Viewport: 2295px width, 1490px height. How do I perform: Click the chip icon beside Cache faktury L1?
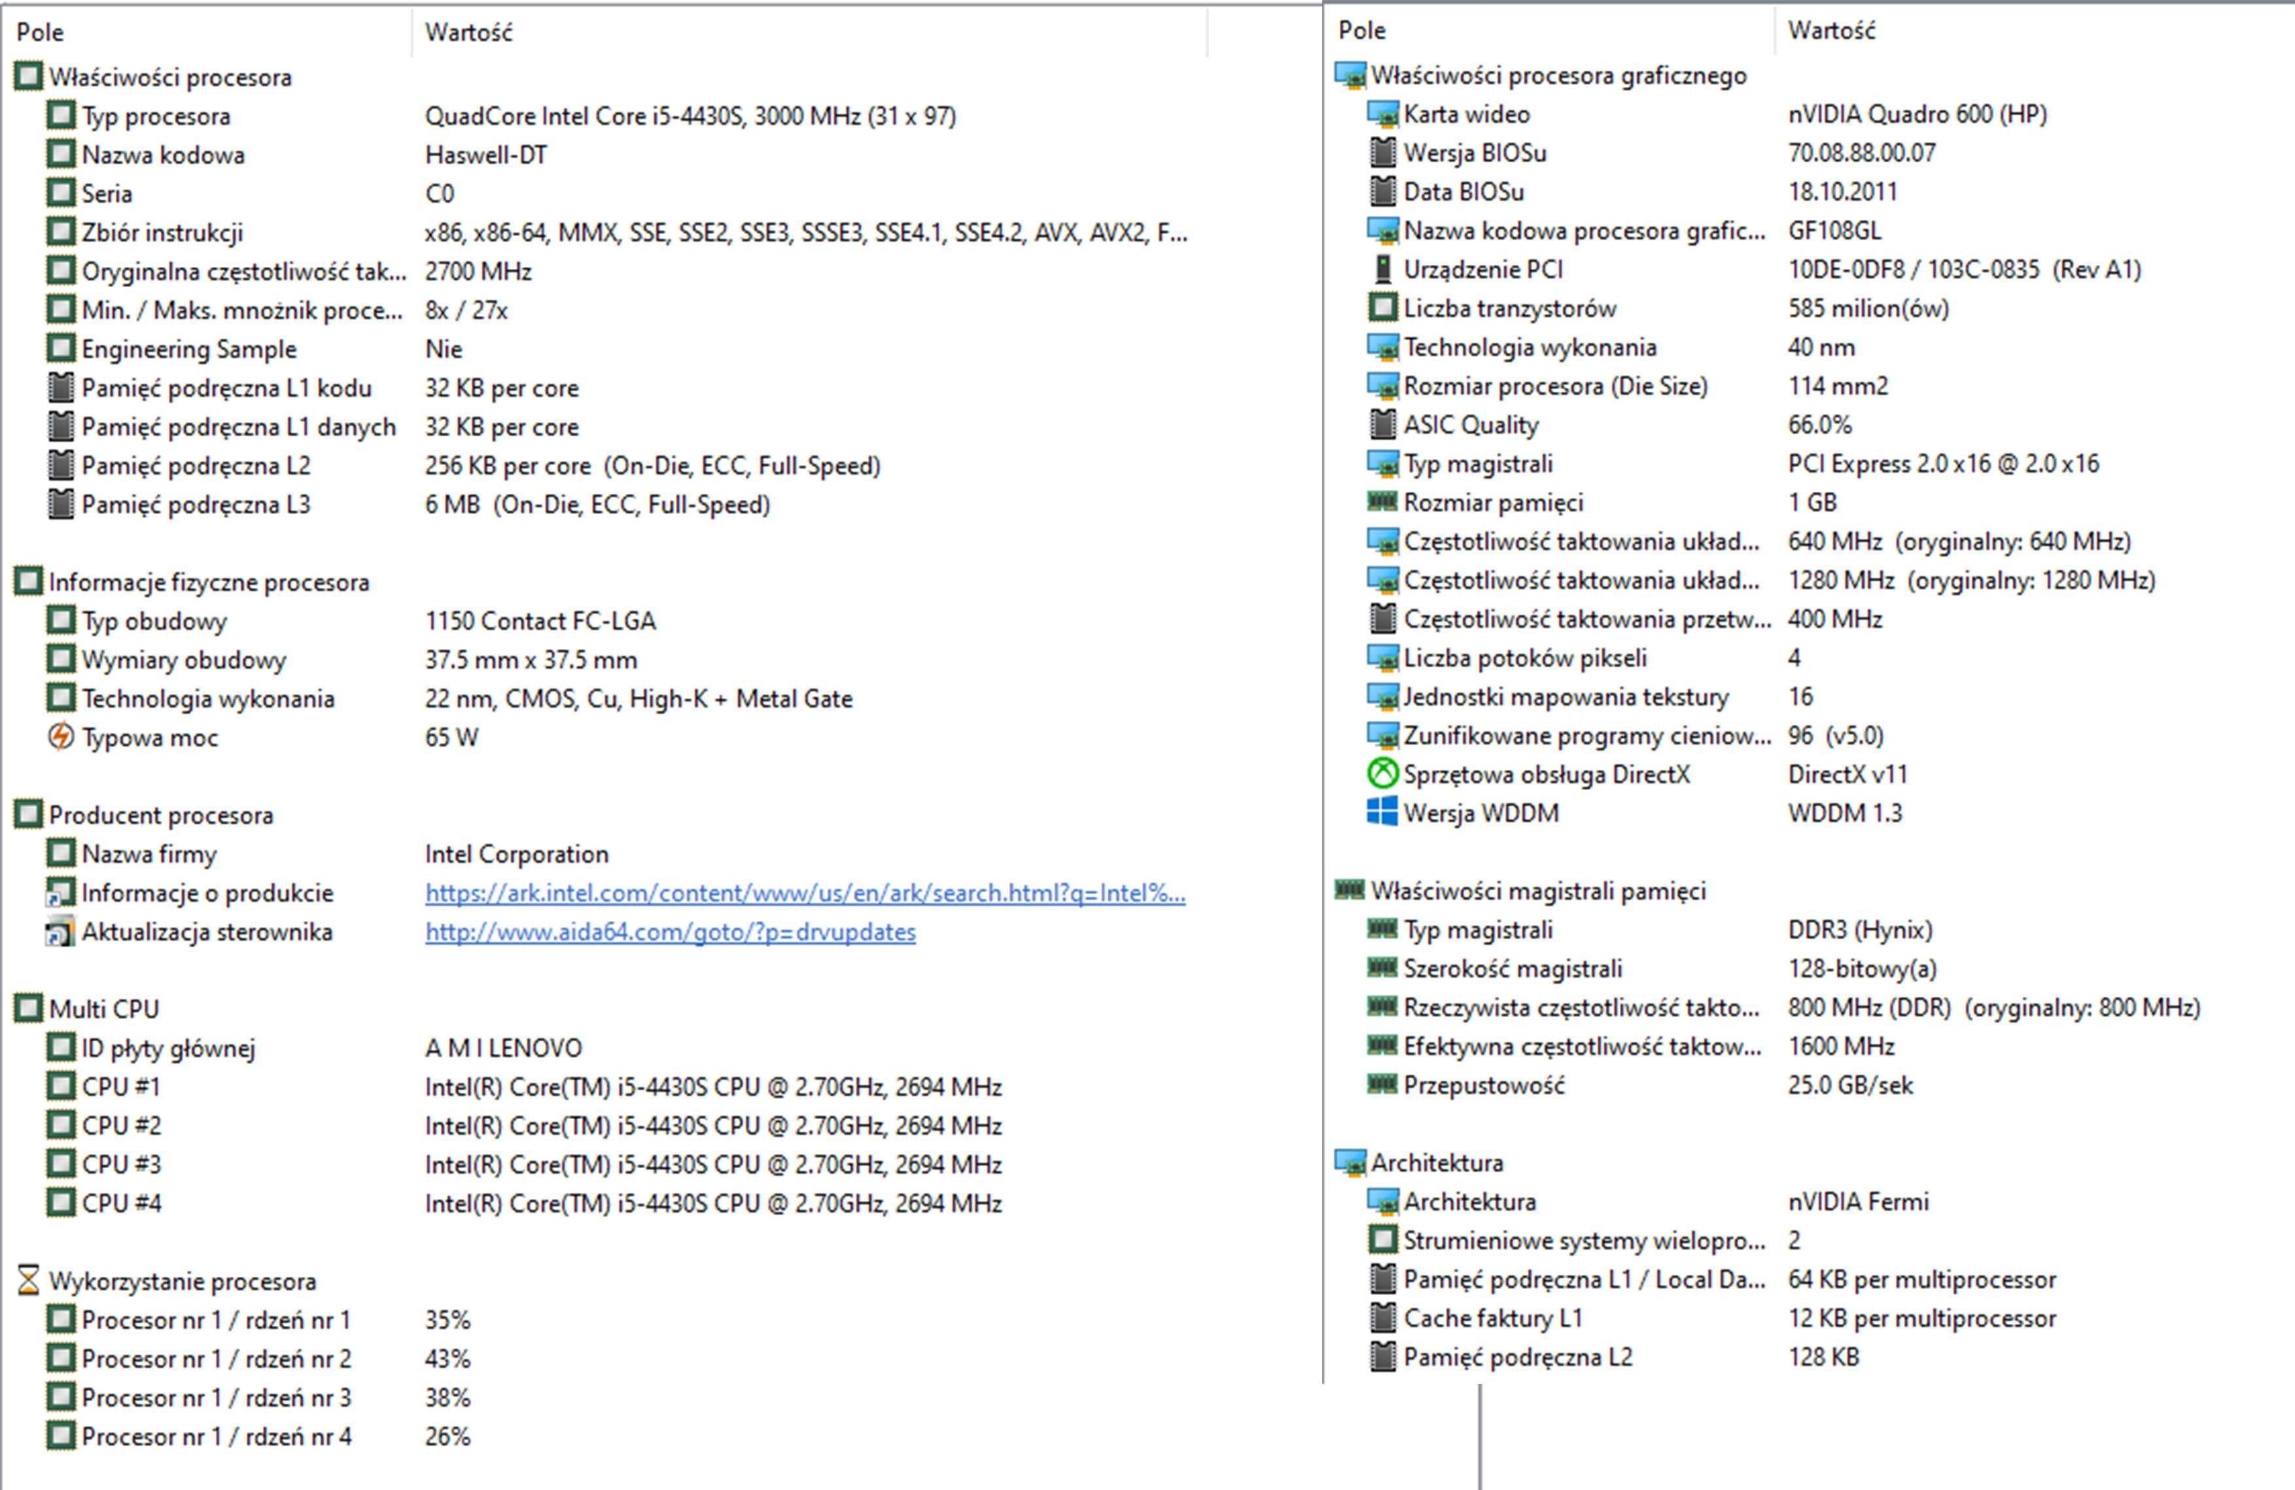pos(1383,1317)
